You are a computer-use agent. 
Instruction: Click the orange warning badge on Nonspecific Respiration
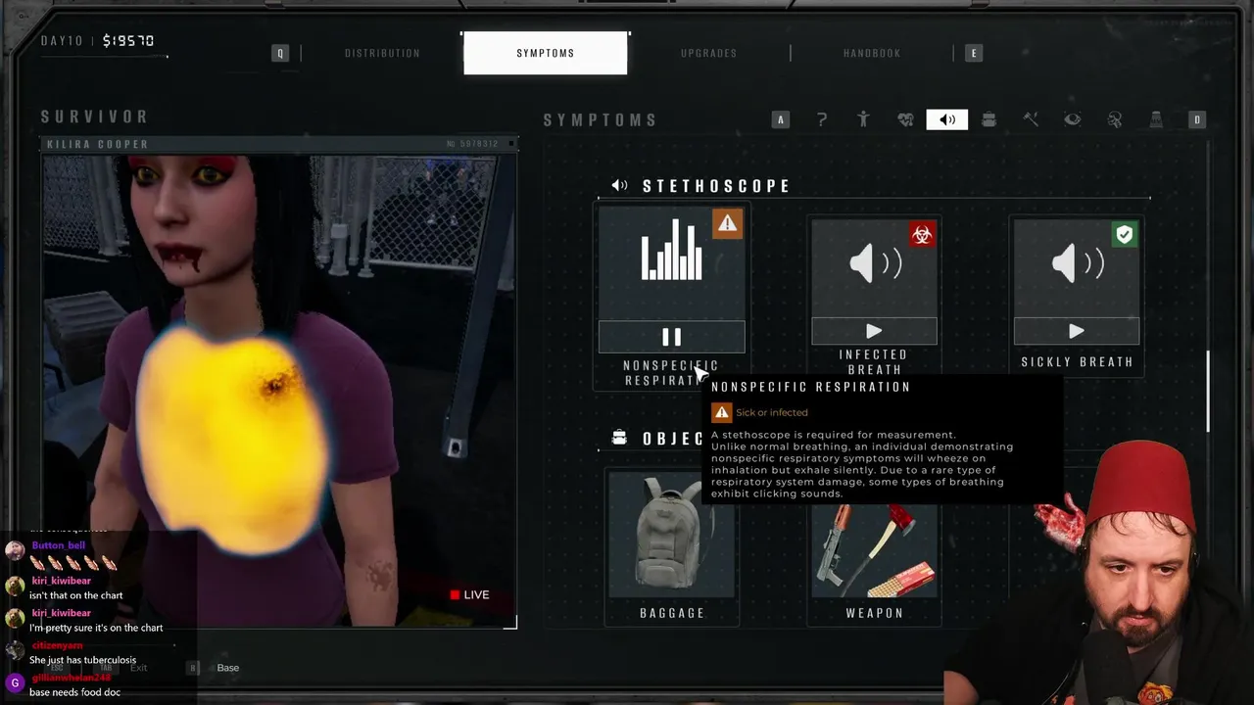tap(727, 224)
